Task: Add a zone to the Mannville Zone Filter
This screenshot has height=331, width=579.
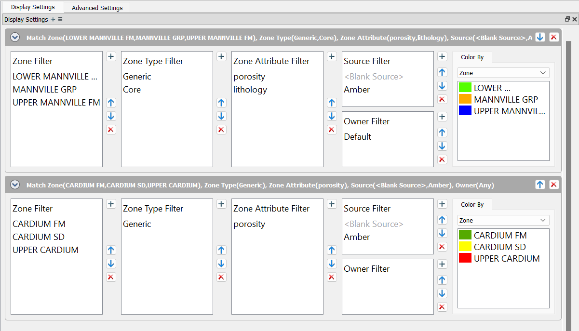Action: [111, 56]
